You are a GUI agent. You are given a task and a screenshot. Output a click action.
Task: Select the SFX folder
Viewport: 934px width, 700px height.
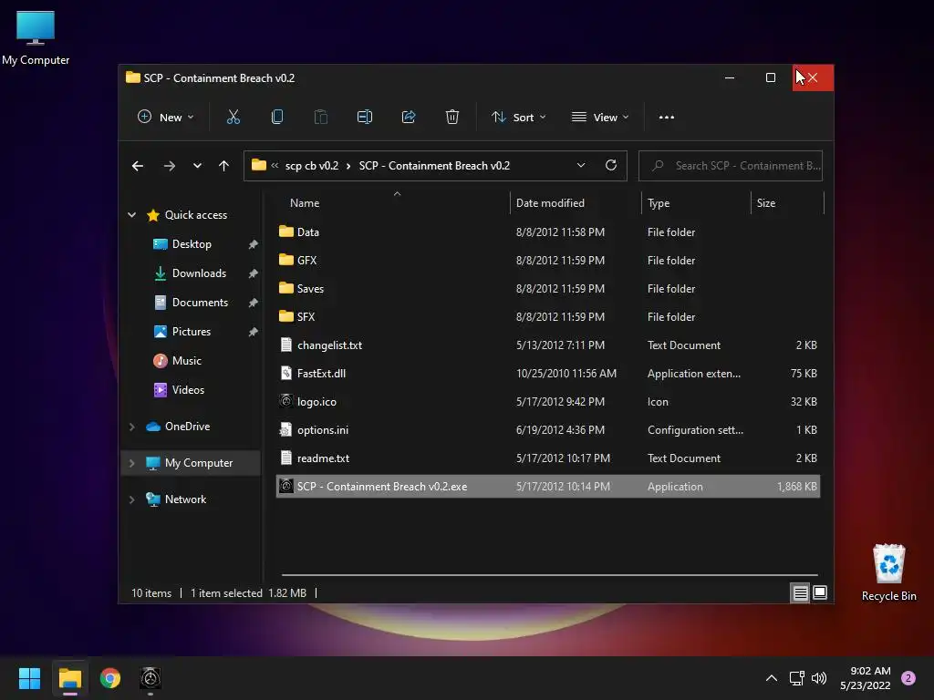pyautogui.click(x=548, y=316)
